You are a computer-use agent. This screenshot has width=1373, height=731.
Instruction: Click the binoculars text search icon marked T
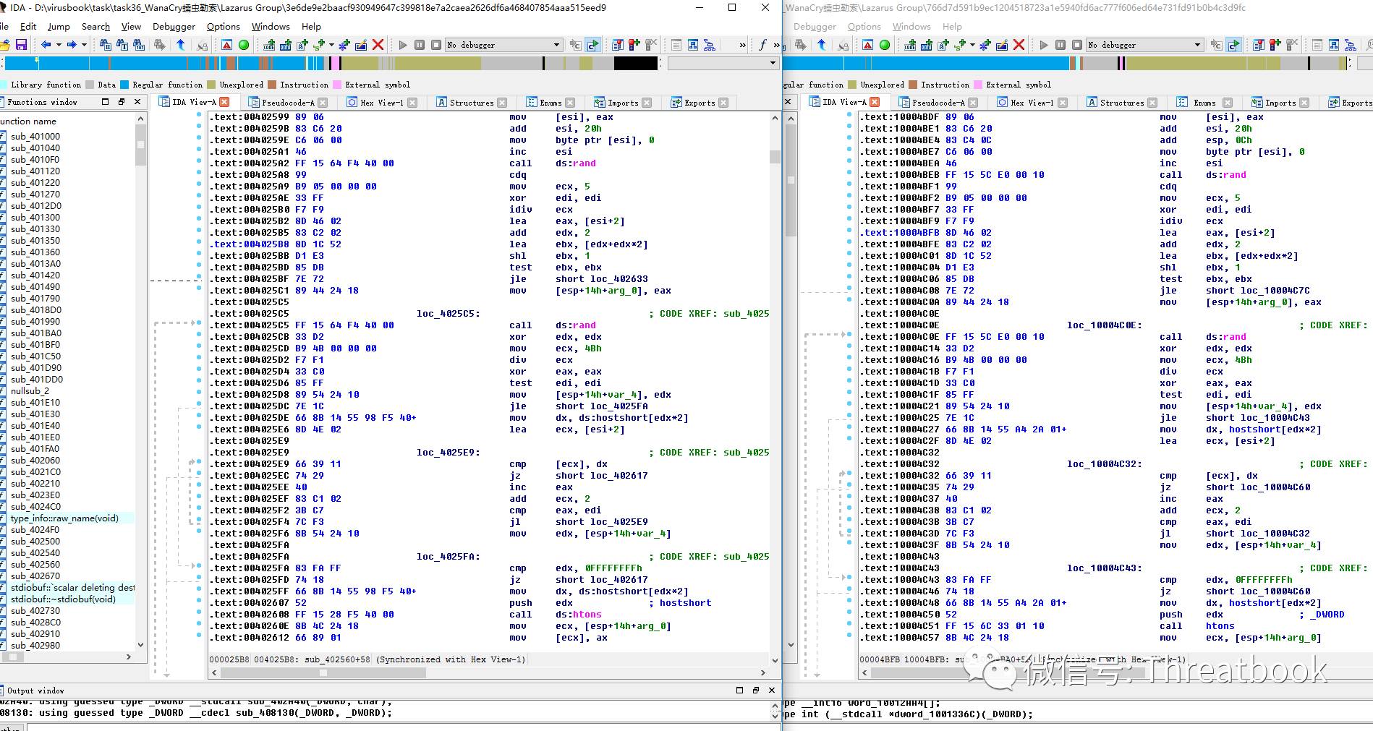pos(122,45)
